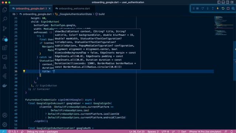Change indentation via Spaces: 2
This screenshot has height=133, width=236.
click(x=153, y=132)
